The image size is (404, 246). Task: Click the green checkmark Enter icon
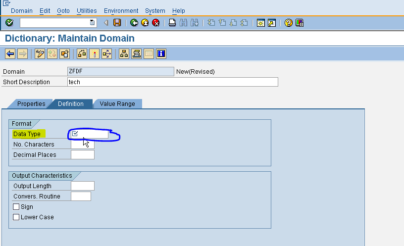(x=9, y=23)
